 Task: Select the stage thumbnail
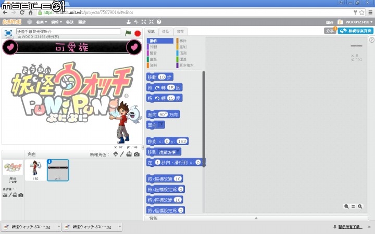[13, 167]
